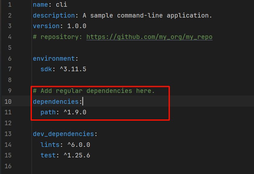Click the 'description' key
The height and width of the screenshot is (174, 254).
(54, 15)
